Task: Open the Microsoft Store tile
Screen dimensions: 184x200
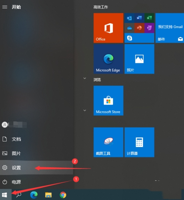Action: tap(108, 101)
